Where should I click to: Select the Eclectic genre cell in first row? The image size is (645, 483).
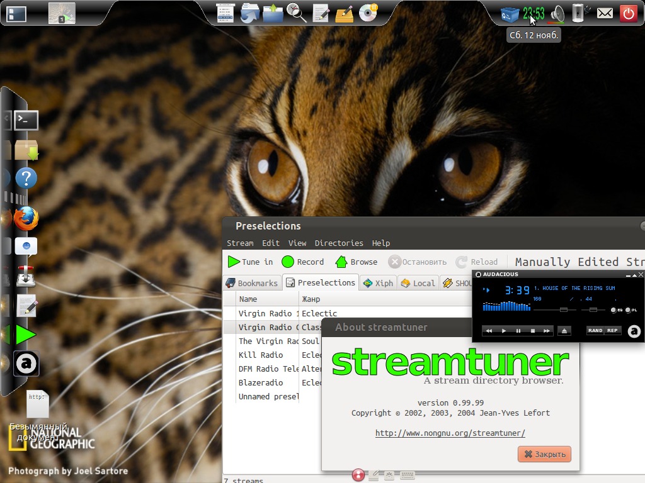pyautogui.click(x=319, y=313)
